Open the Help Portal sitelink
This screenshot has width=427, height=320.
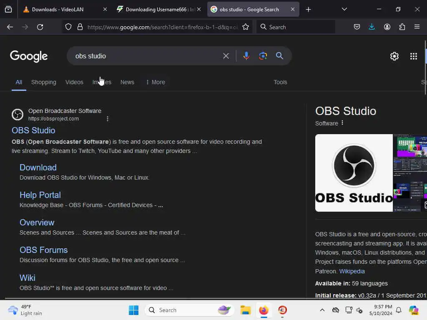pos(40,195)
